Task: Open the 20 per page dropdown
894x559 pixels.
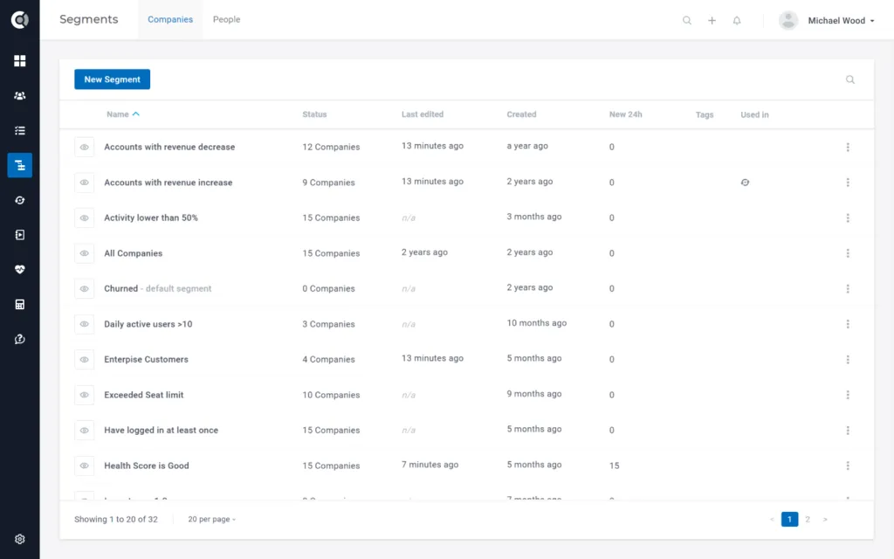Action: tap(211, 519)
